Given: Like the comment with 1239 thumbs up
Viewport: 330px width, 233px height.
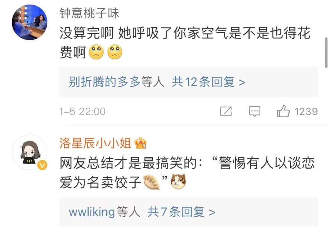Looking at the screenshot, I should tap(283, 111).
